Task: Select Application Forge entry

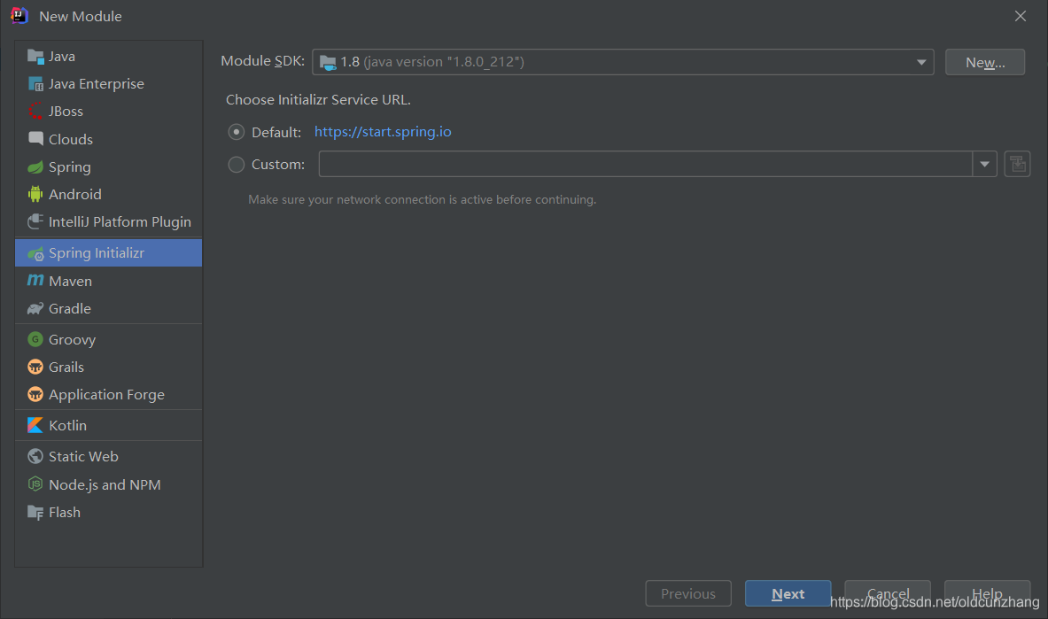Action: [108, 394]
